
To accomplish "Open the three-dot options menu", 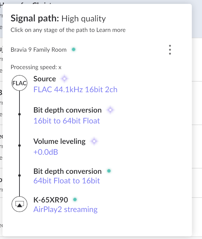I will pos(170,50).
